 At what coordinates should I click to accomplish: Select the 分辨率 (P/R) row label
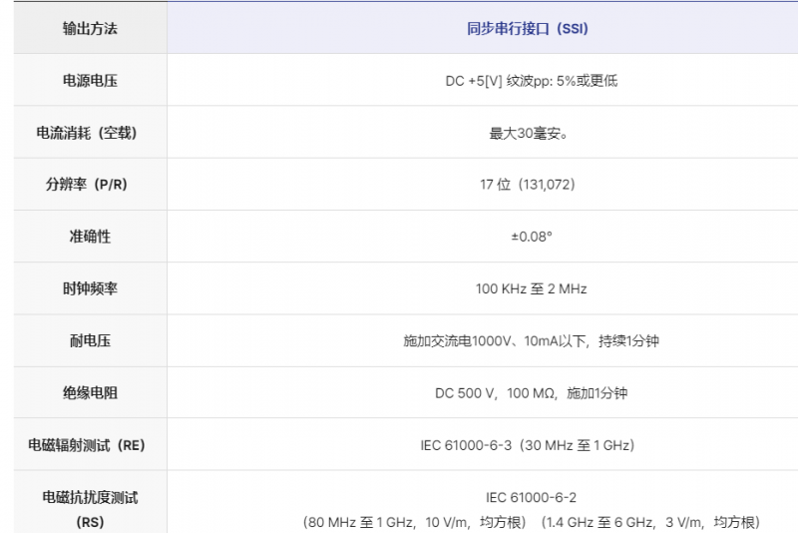[90, 185]
